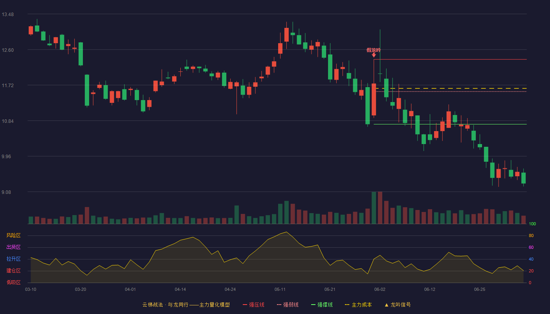This screenshot has height=314, width=550.
Task: Click the 假龙吟 signal annotation text
Action: (374, 50)
